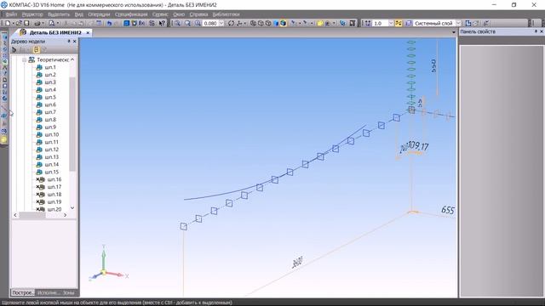The width and height of the screenshot is (545, 306).
Task: Click the zoom icon left of 0.080
Action: (x=198, y=23)
